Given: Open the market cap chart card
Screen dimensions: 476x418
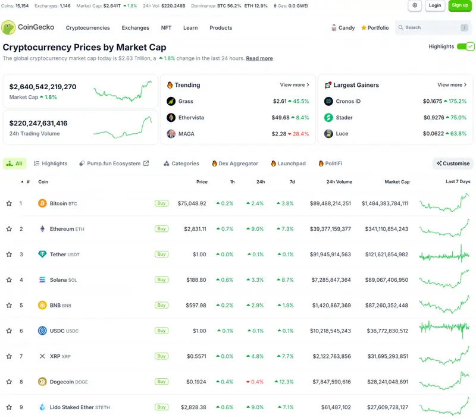Looking at the screenshot, I should (x=80, y=92).
